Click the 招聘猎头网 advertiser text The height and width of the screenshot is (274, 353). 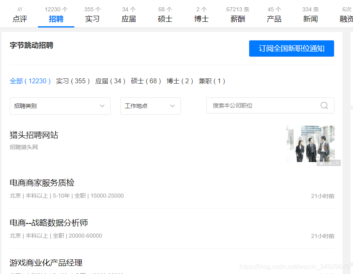[x=24, y=148]
